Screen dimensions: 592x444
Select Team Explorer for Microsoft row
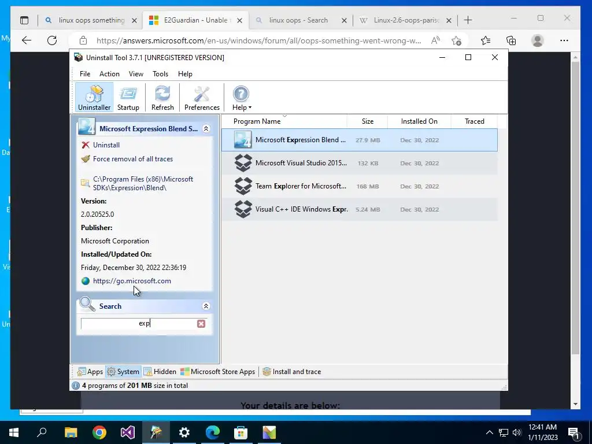tap(359, 186)
